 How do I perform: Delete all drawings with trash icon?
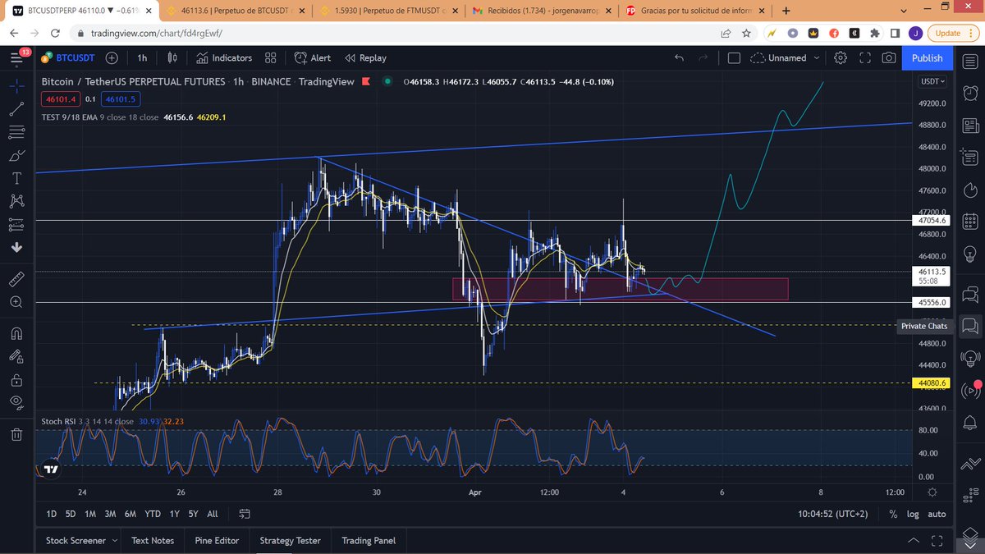(16, 434)
